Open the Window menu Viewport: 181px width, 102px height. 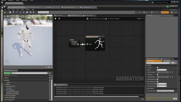point(28,10)
